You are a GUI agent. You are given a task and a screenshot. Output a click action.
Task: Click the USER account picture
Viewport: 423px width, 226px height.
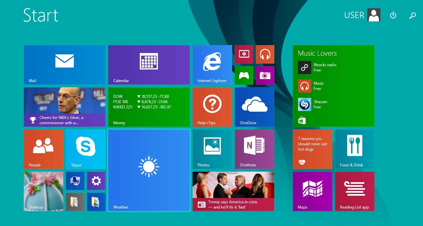(x=374, y=15)
